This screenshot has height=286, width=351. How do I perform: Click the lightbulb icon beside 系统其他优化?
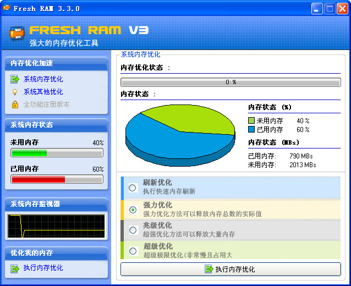tap(15, 92)
